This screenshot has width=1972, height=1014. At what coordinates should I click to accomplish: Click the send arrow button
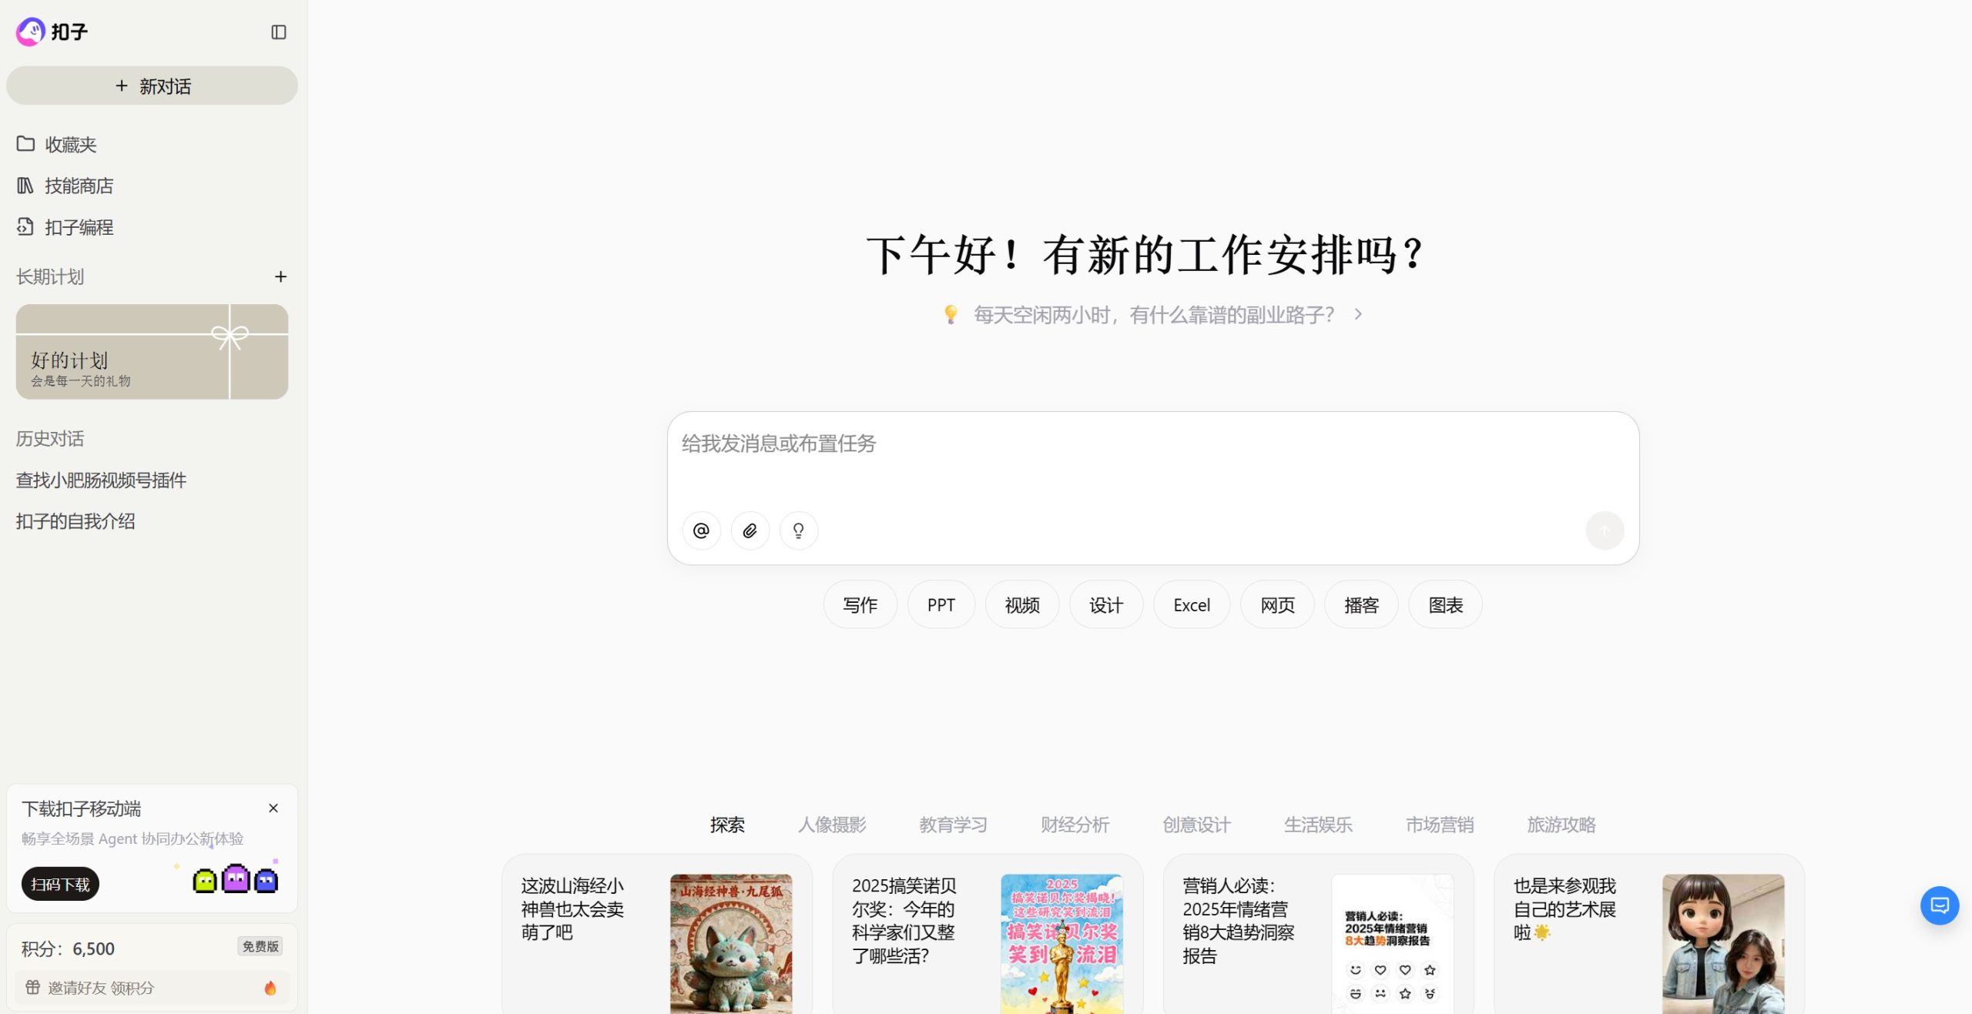(1605, 530)
